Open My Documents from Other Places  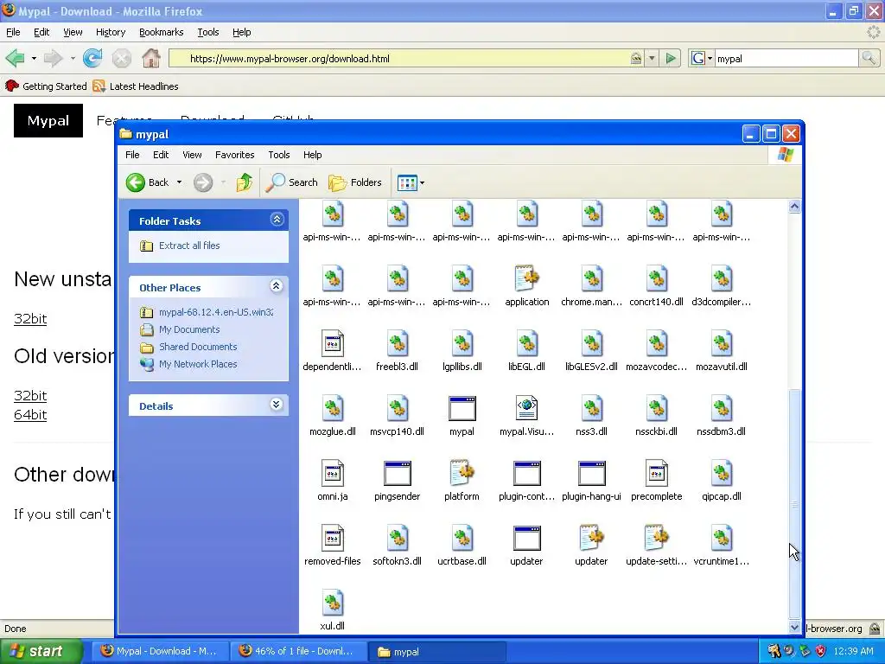coord(180,329)
